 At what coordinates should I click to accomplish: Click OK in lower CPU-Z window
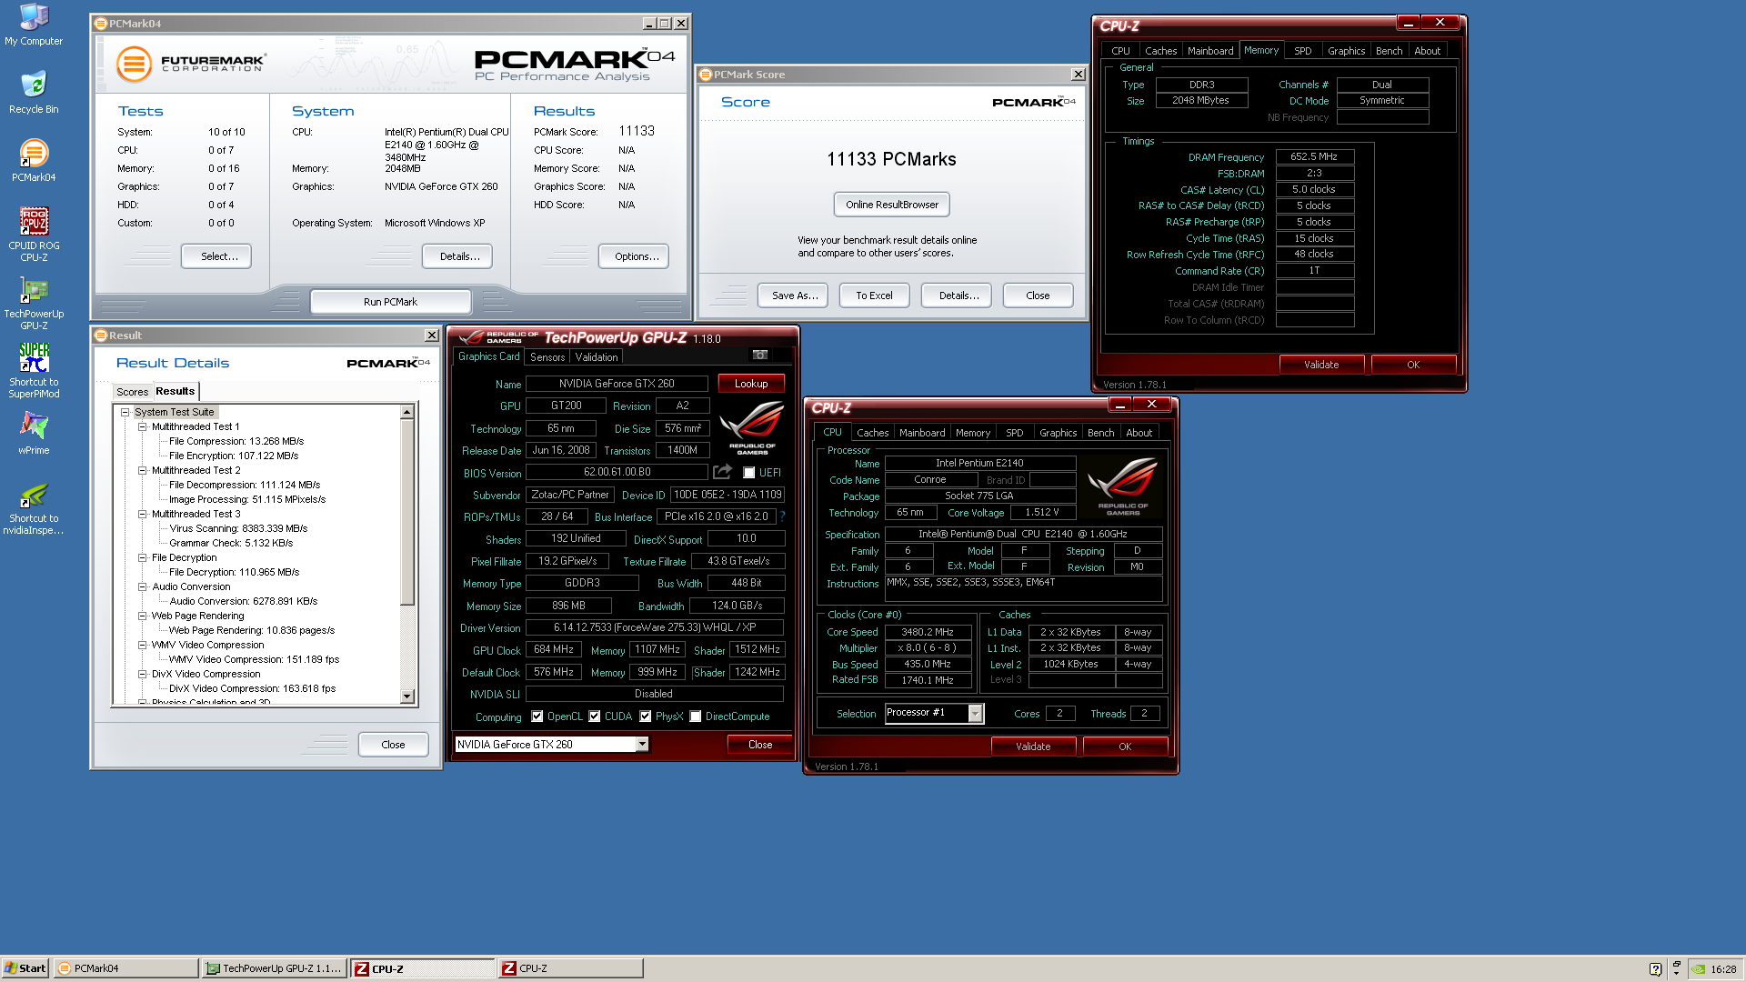(1125, 747)
